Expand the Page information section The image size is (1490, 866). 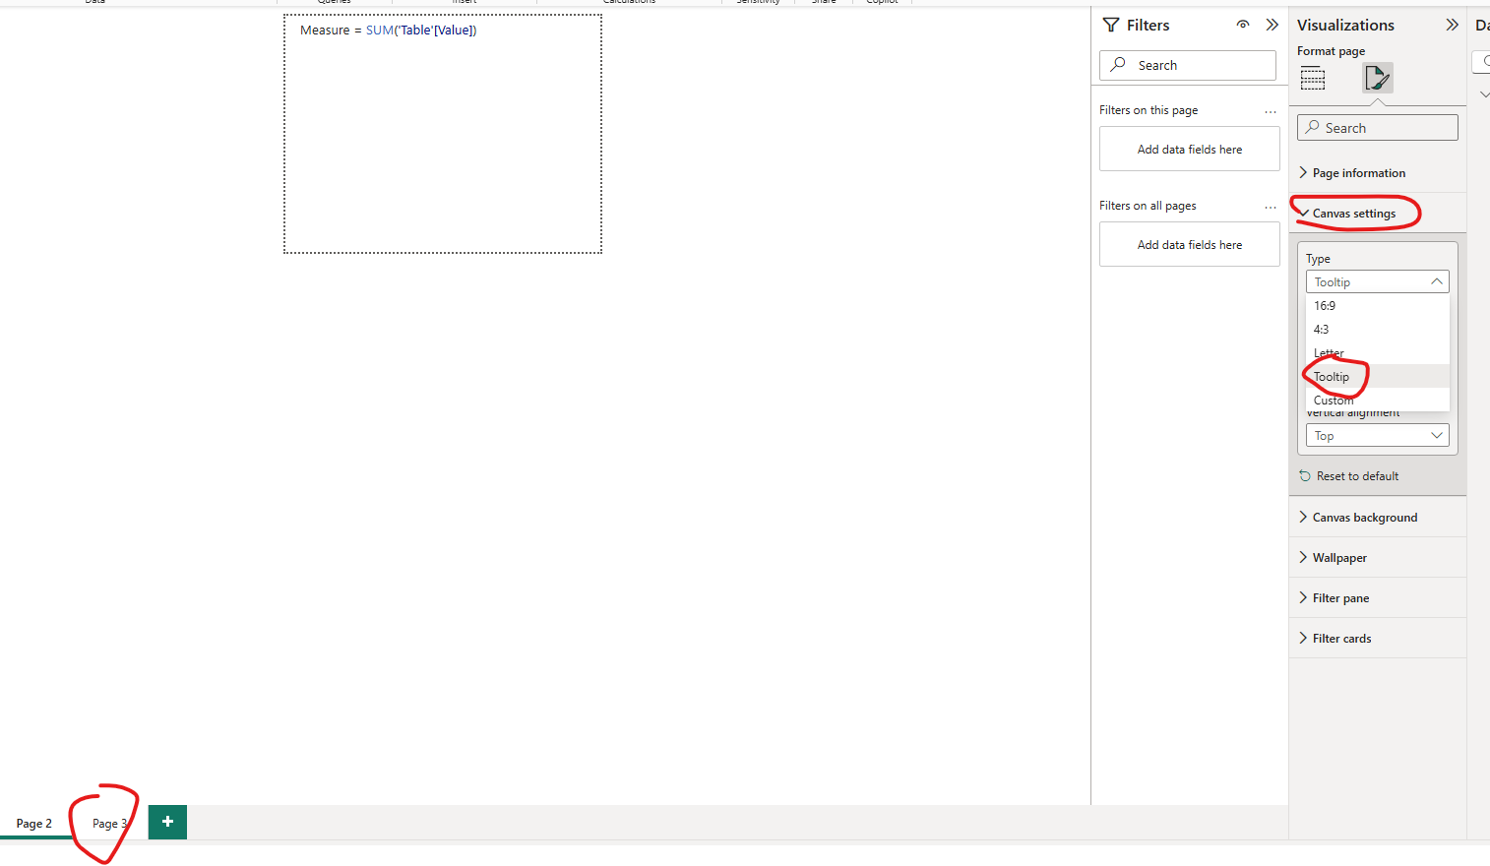tap(1378, 173)
